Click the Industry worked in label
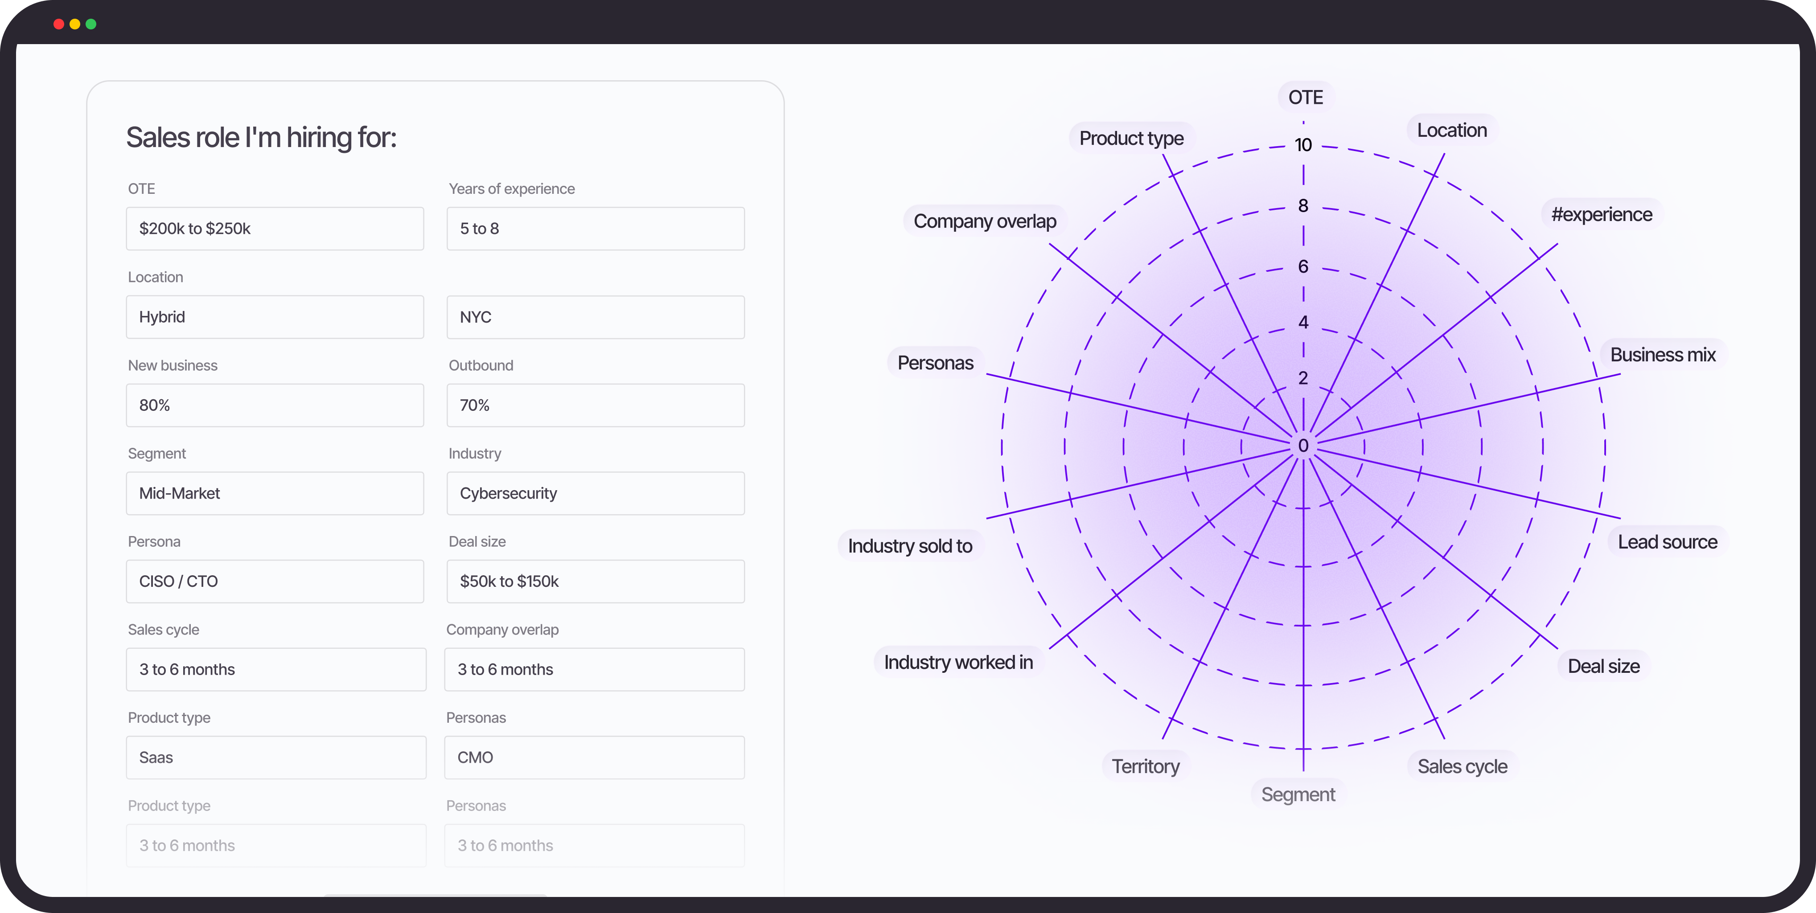Screen dimensions: 1816x913 tap(958, 662)
